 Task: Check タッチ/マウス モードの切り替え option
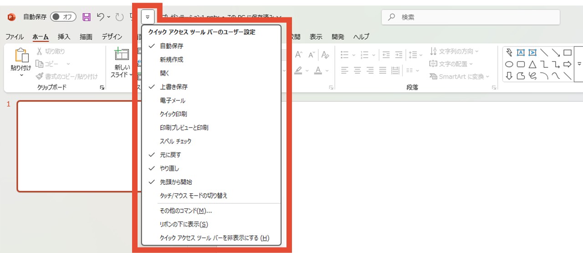(211, 196)
